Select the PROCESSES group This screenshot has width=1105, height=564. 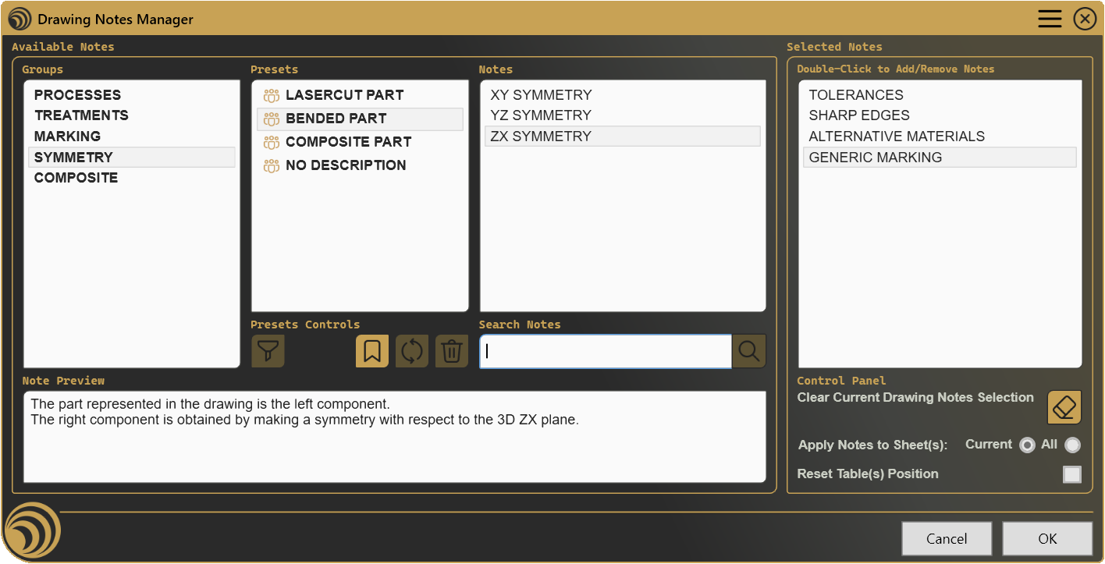click(132, 95)
